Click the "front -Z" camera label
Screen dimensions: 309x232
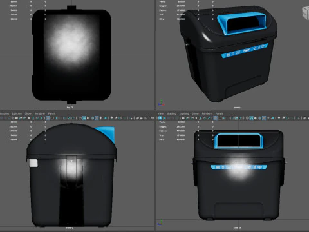(x=70, y=227)
